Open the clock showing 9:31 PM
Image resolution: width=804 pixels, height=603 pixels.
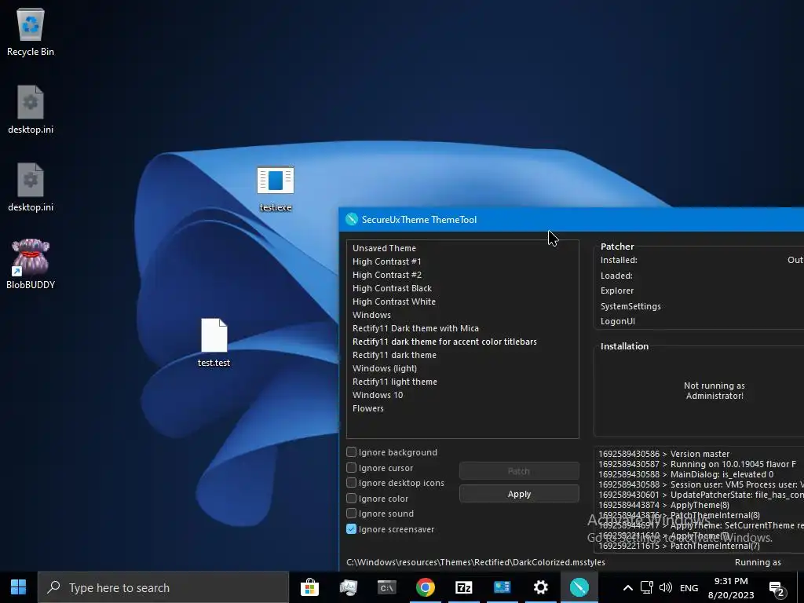[731, 587]
